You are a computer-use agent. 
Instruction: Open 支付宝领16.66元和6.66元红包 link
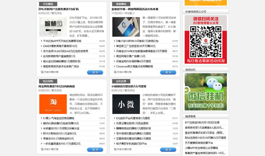click(x=65, y=51)
